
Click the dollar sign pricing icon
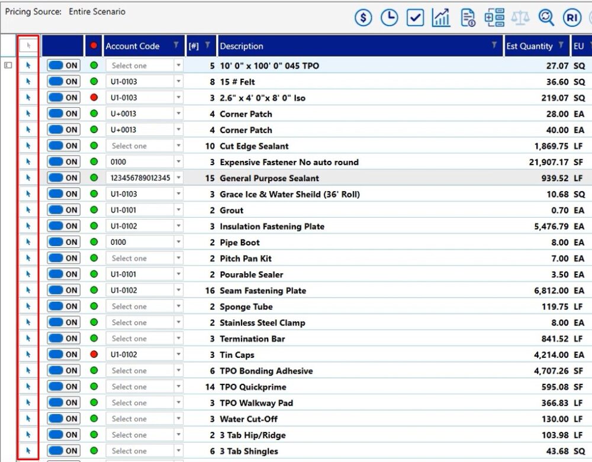363,18
